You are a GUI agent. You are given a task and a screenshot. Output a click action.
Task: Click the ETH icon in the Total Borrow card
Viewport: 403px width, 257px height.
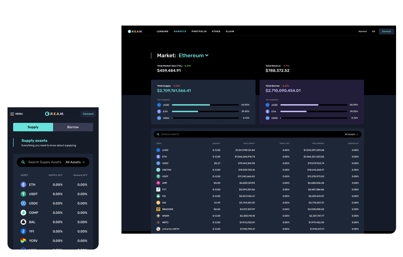[x=267, y=111]
